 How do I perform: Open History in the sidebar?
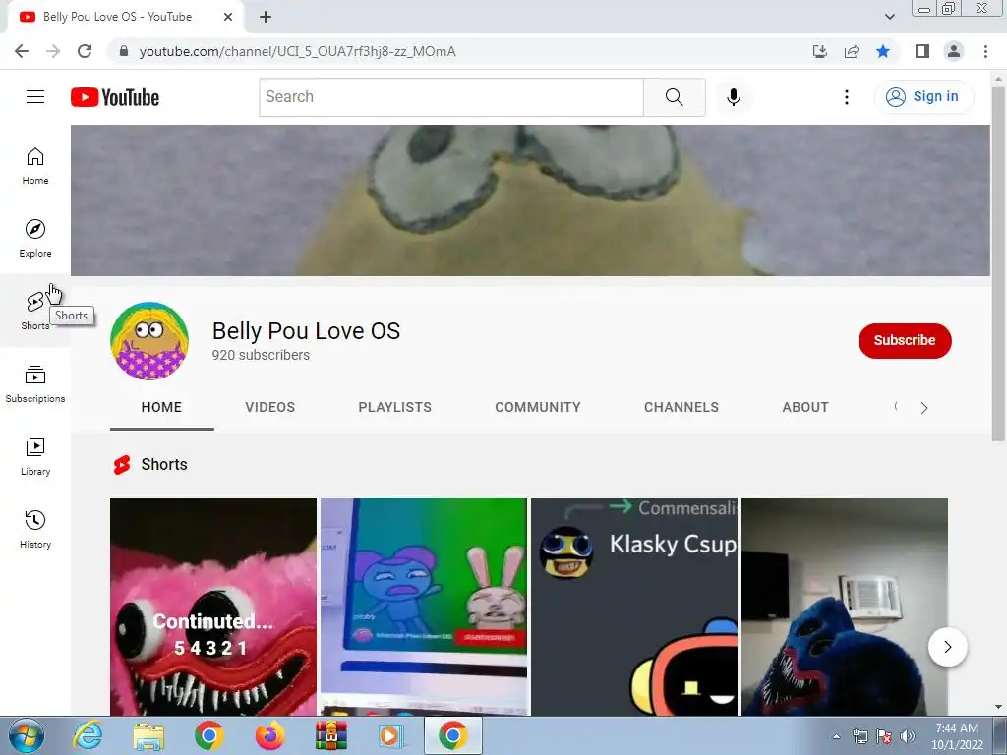click(35, 529)
